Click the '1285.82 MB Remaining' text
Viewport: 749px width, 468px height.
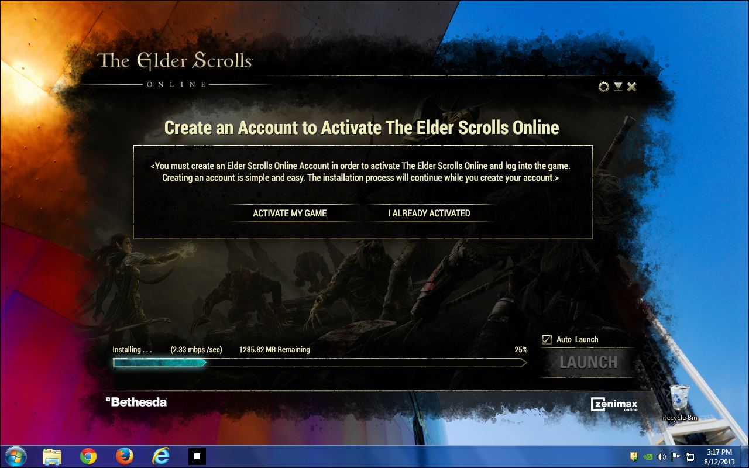coord(274,350)
